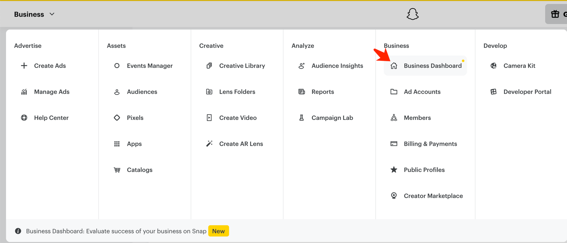Image resolution: width=567 pixels, height=243 pixels.
Task: Click the magic wand icon beside Create AR Lens
Action: point(209,144)
